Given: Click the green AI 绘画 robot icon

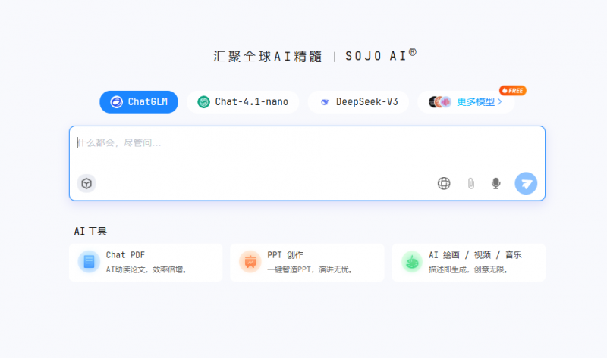Looking at the screenshot, I should point(411,262).
